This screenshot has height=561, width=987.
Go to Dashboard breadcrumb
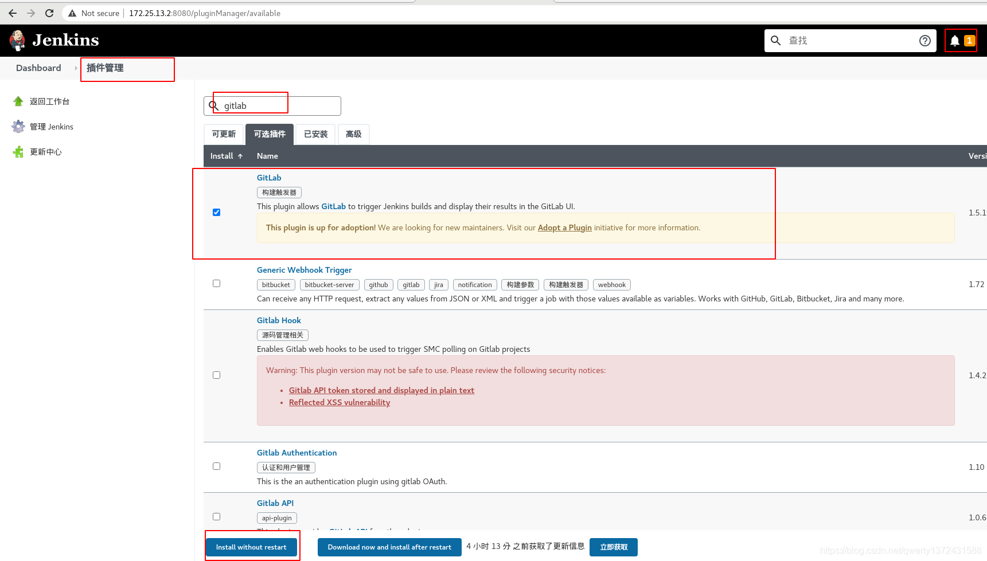38,68
